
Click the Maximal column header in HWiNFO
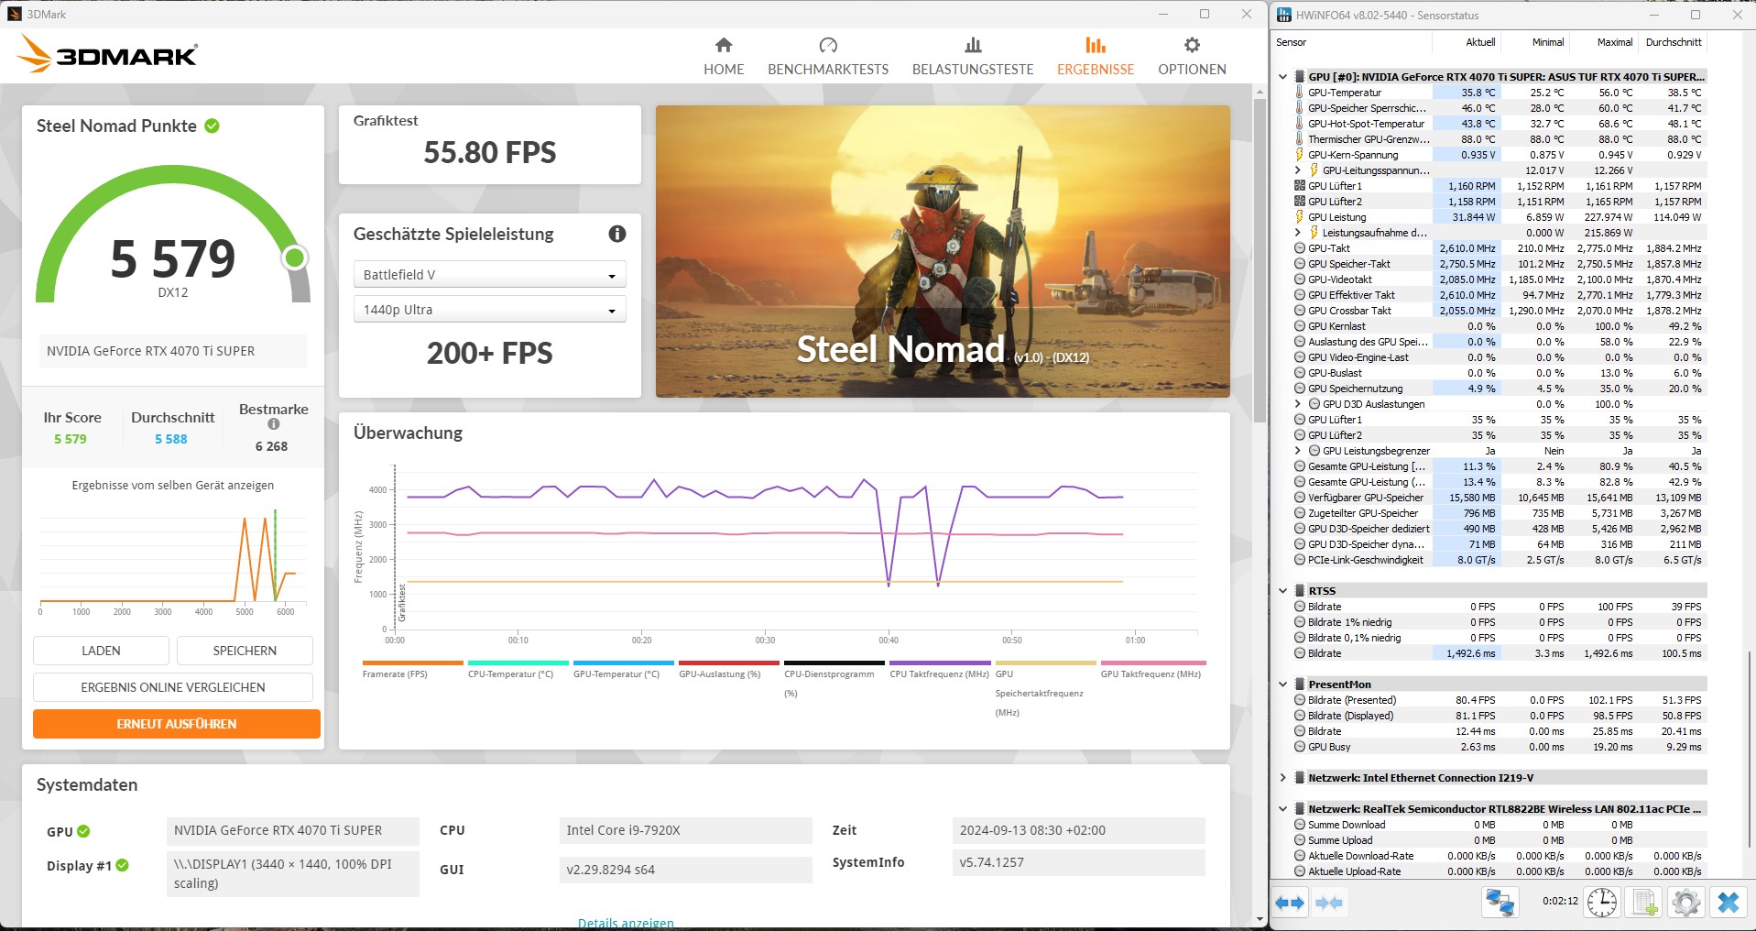point(1615,42)
